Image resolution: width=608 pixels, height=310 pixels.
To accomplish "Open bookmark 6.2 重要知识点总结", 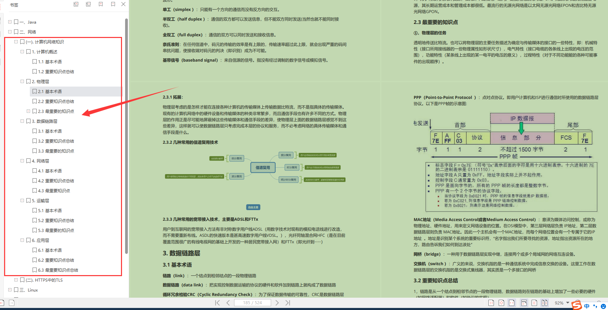I will (56, 260).
